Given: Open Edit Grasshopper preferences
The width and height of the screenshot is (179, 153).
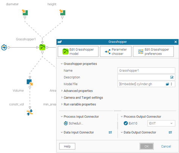Looking at the screenshot, I should point(153,52).
